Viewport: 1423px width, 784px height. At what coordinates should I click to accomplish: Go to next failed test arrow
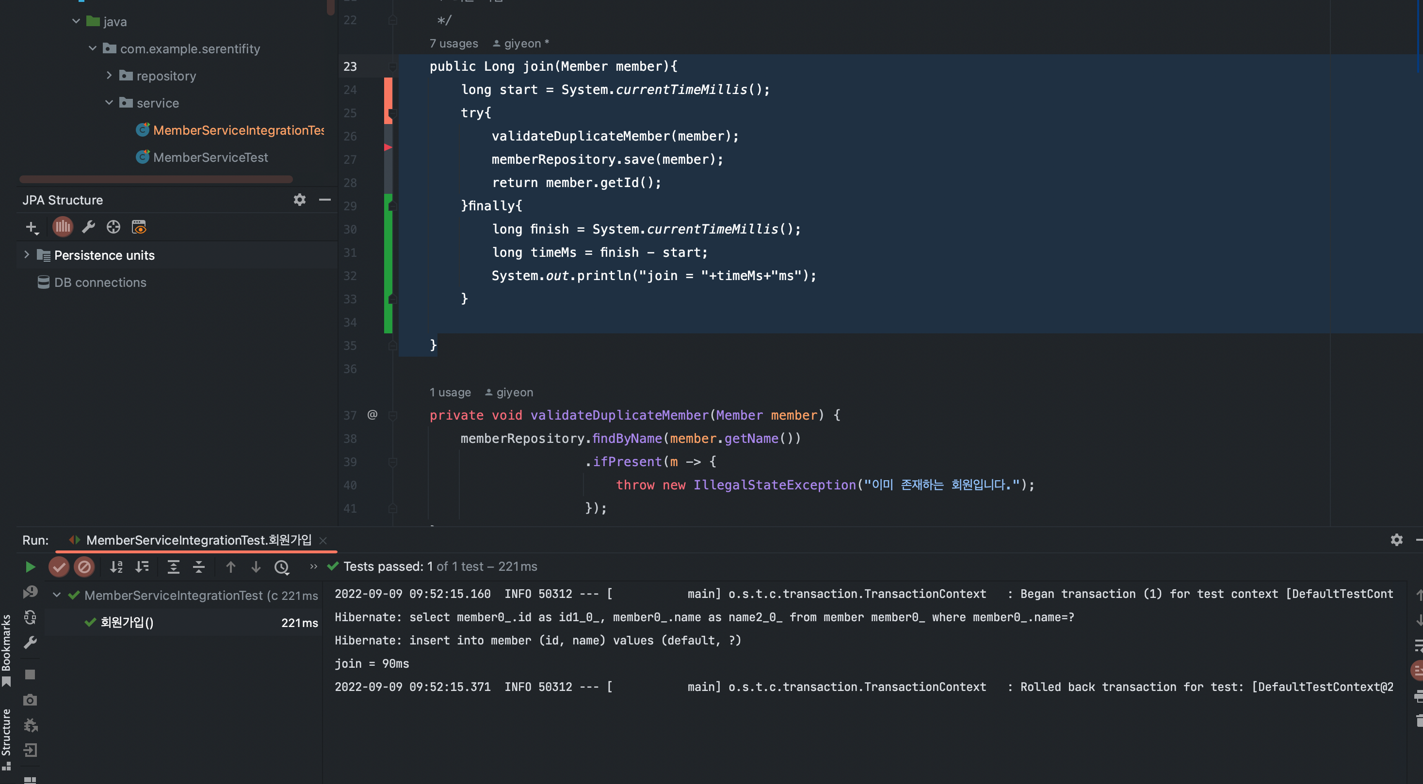click(x=256, y=566)
